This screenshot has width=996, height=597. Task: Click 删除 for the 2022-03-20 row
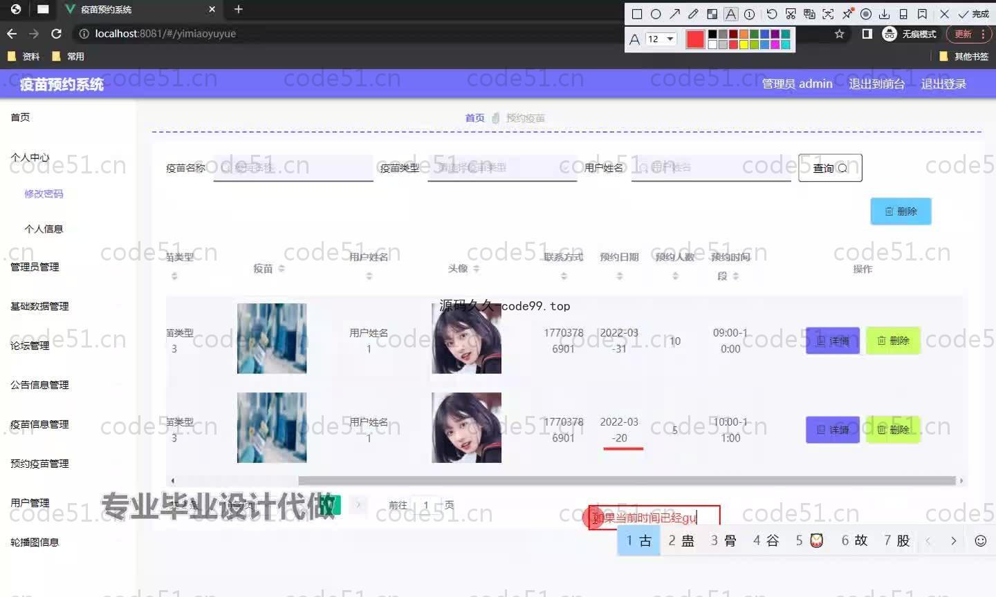893,430
